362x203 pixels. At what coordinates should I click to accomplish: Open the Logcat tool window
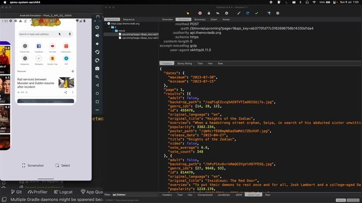point(63,192)
